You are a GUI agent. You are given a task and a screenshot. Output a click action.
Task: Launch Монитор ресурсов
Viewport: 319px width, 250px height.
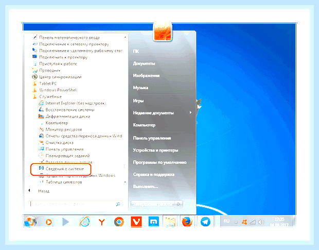click(x=60, y=129)
